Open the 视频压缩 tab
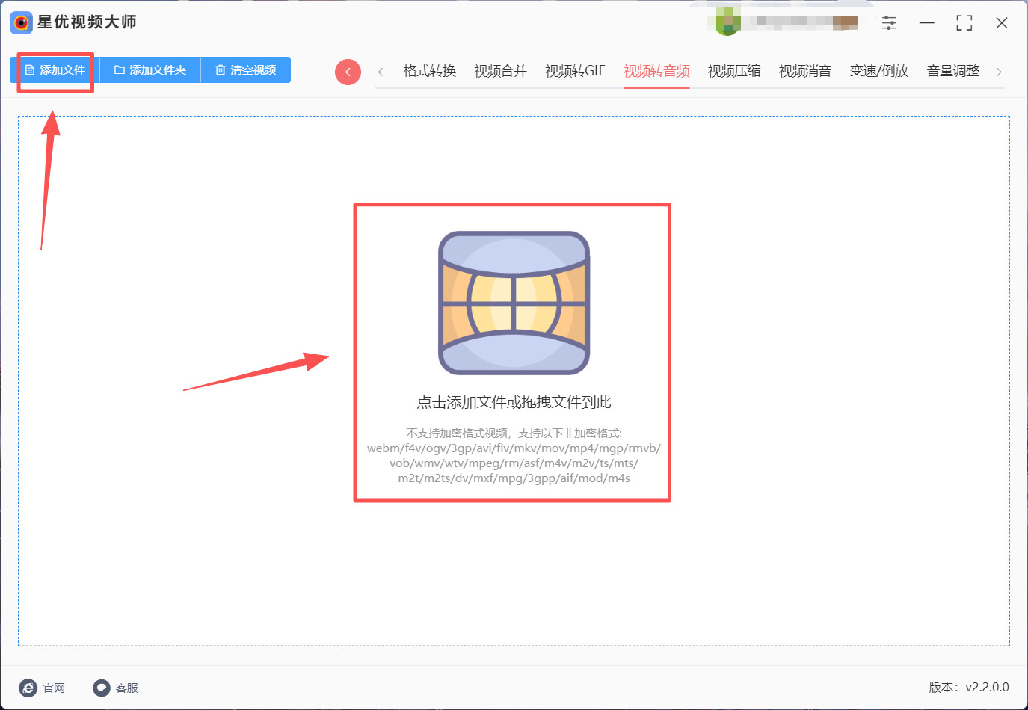The height and width of the screenshot is (710, 1028). (734, 71)
